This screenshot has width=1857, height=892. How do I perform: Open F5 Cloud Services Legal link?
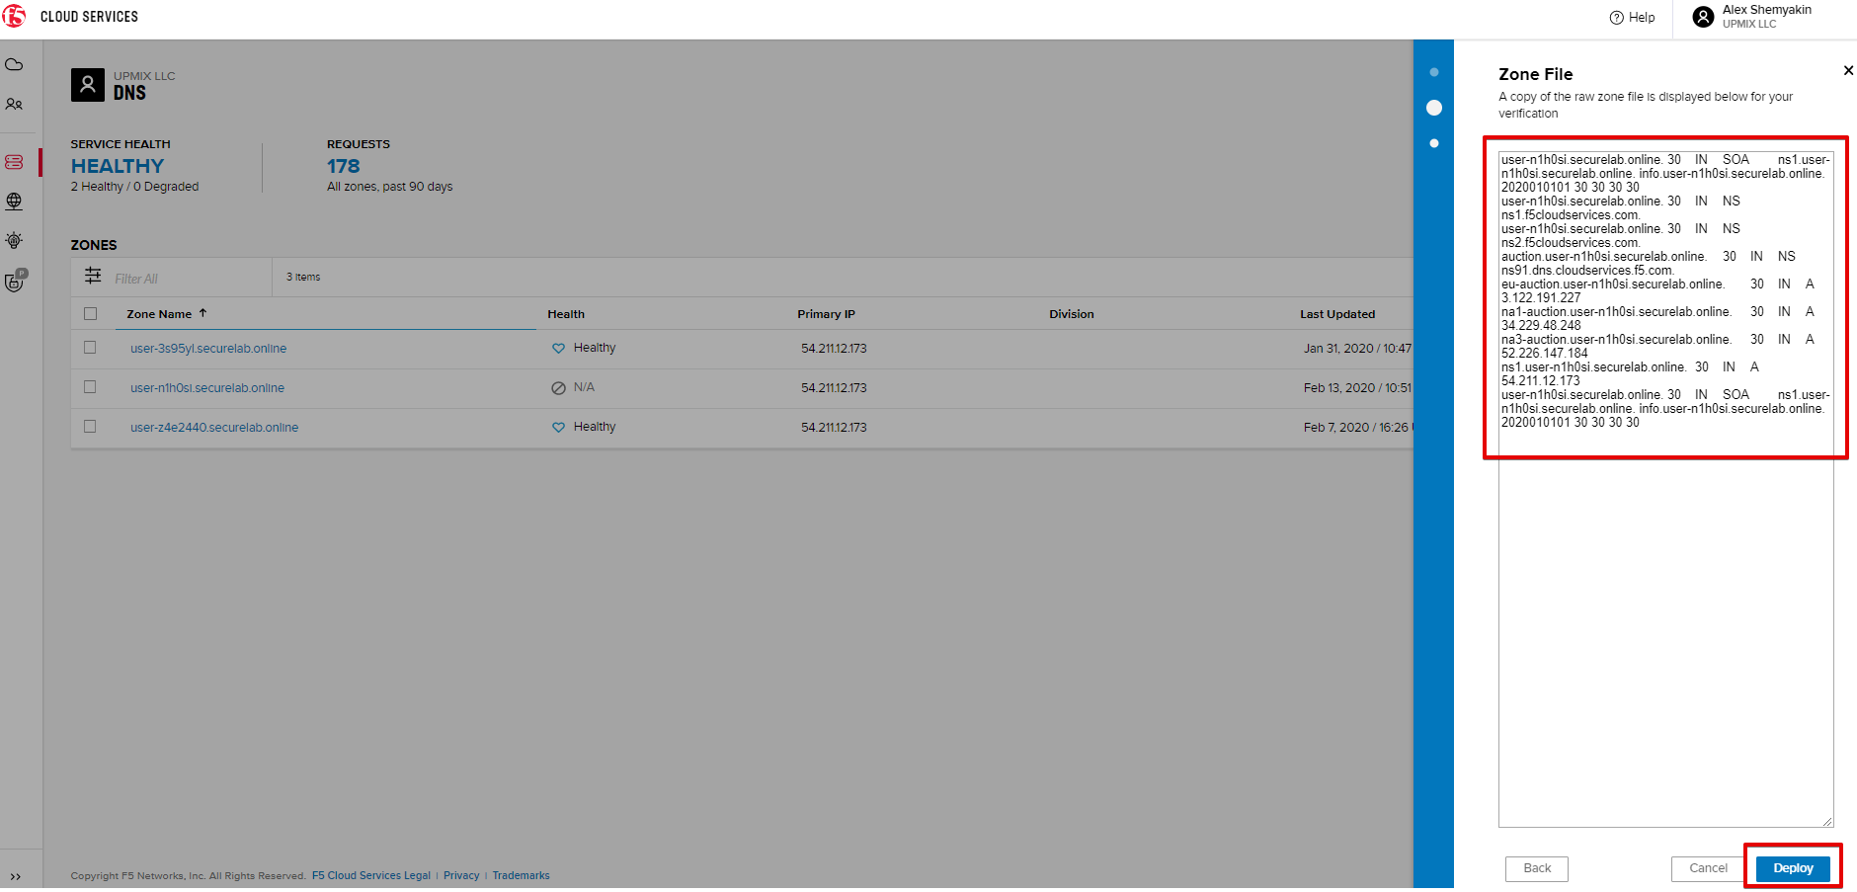tap(371, 875)
